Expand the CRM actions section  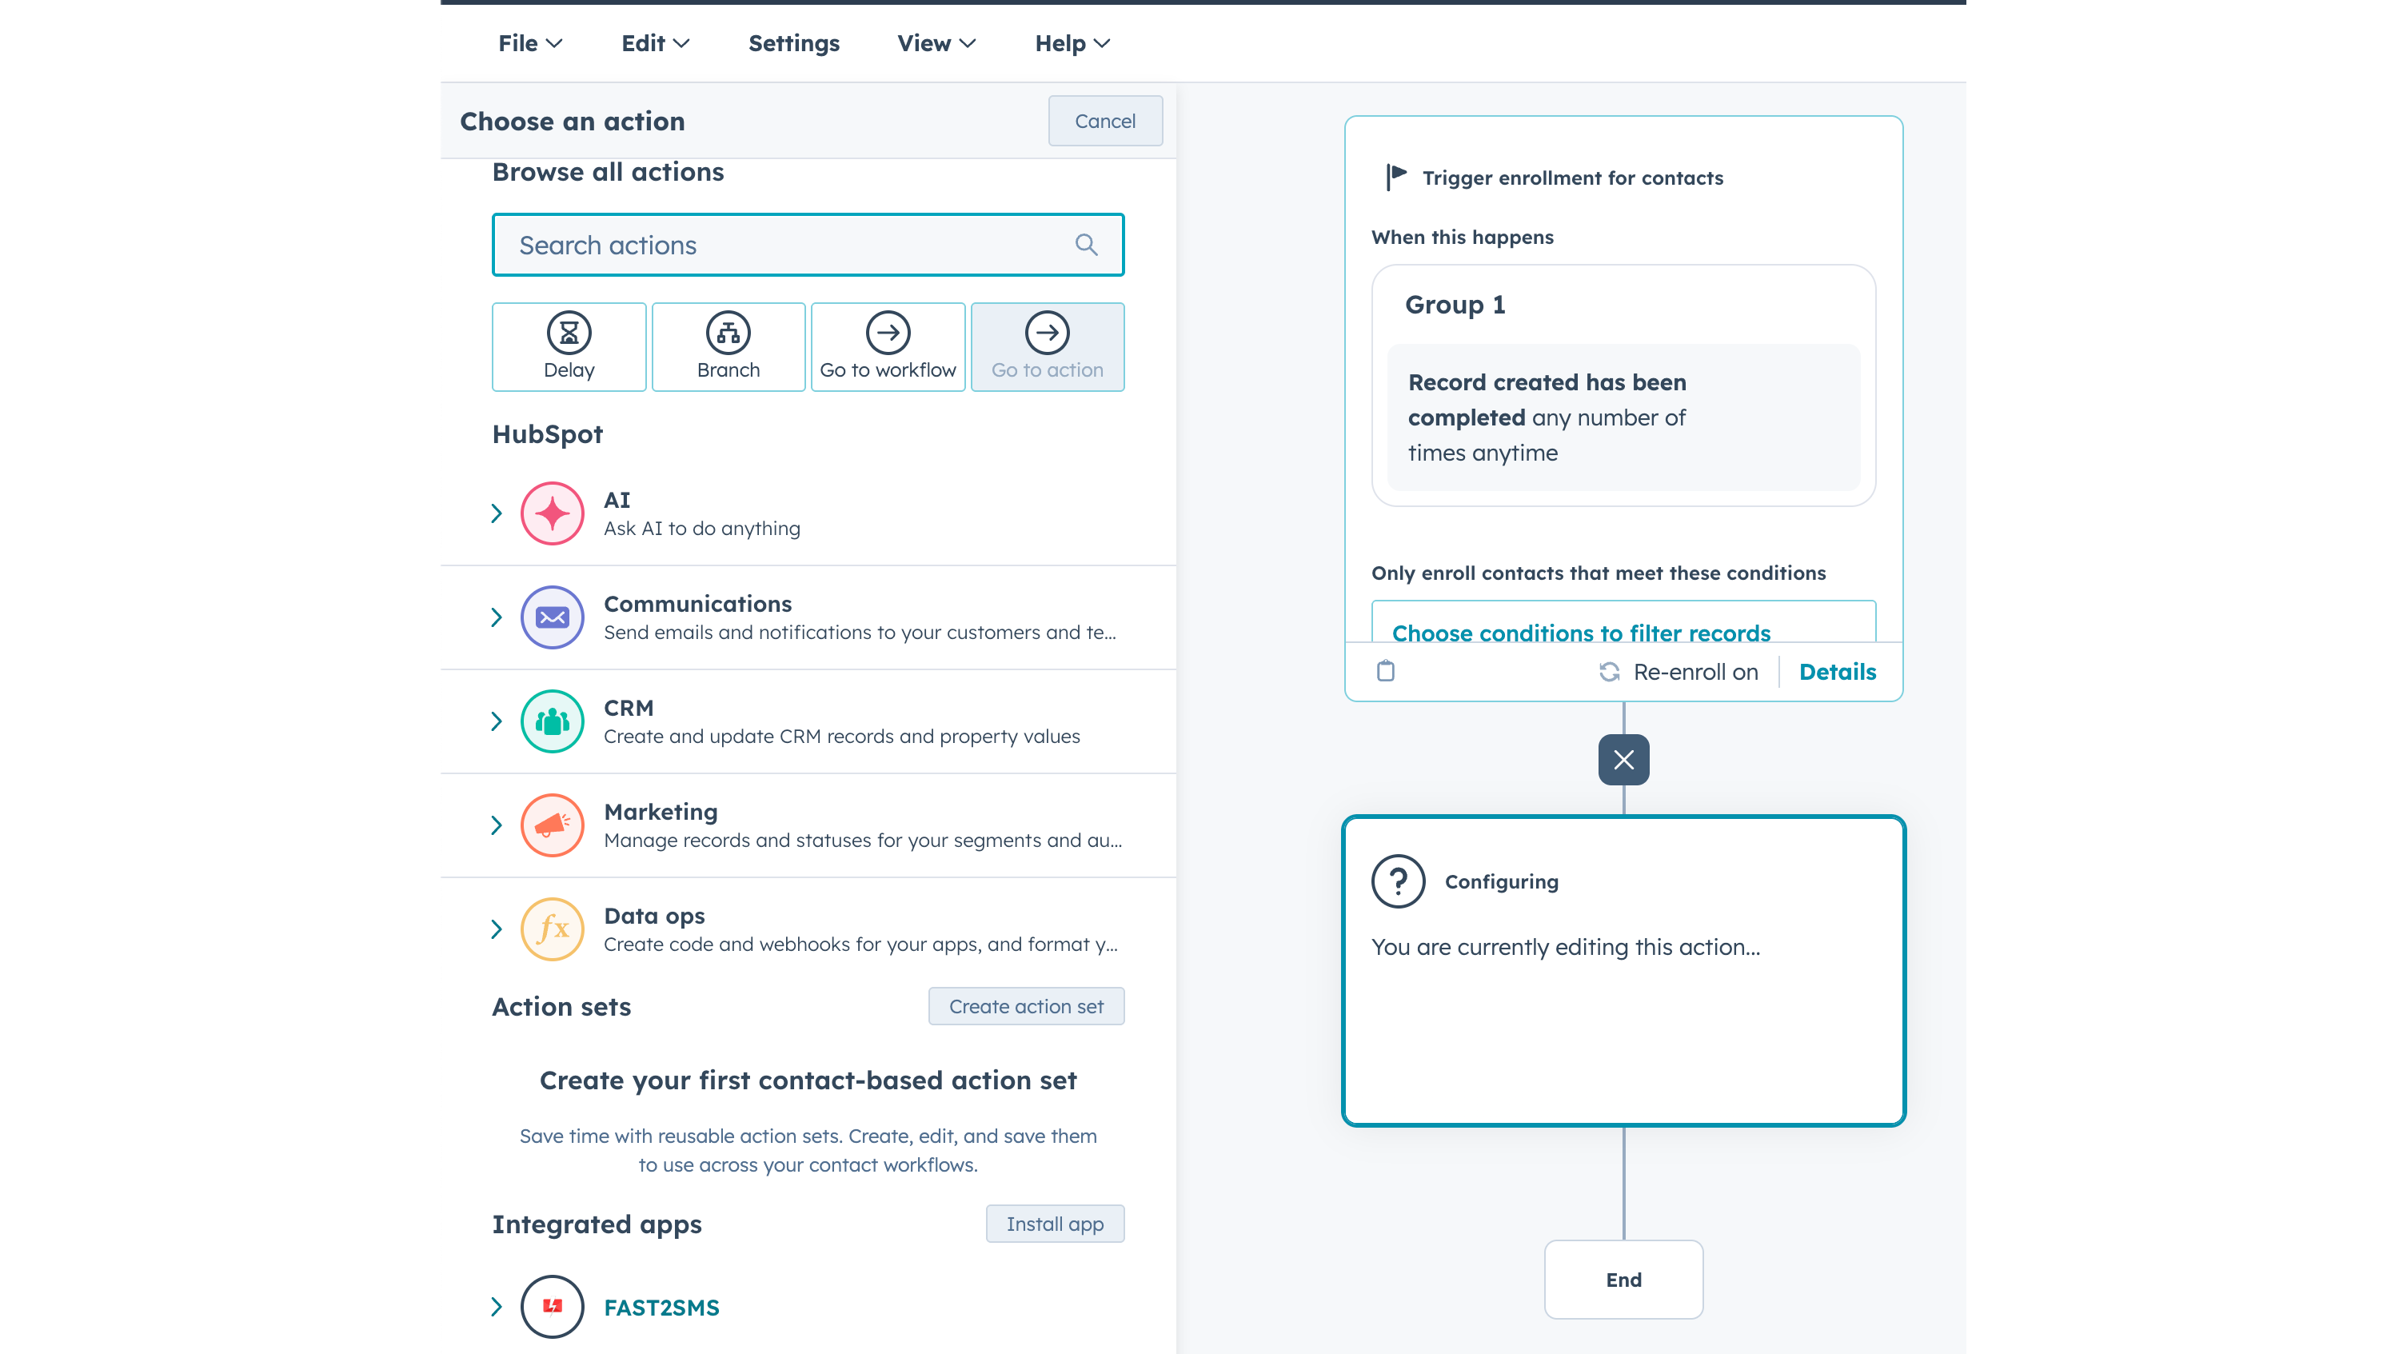coord(496,721)
